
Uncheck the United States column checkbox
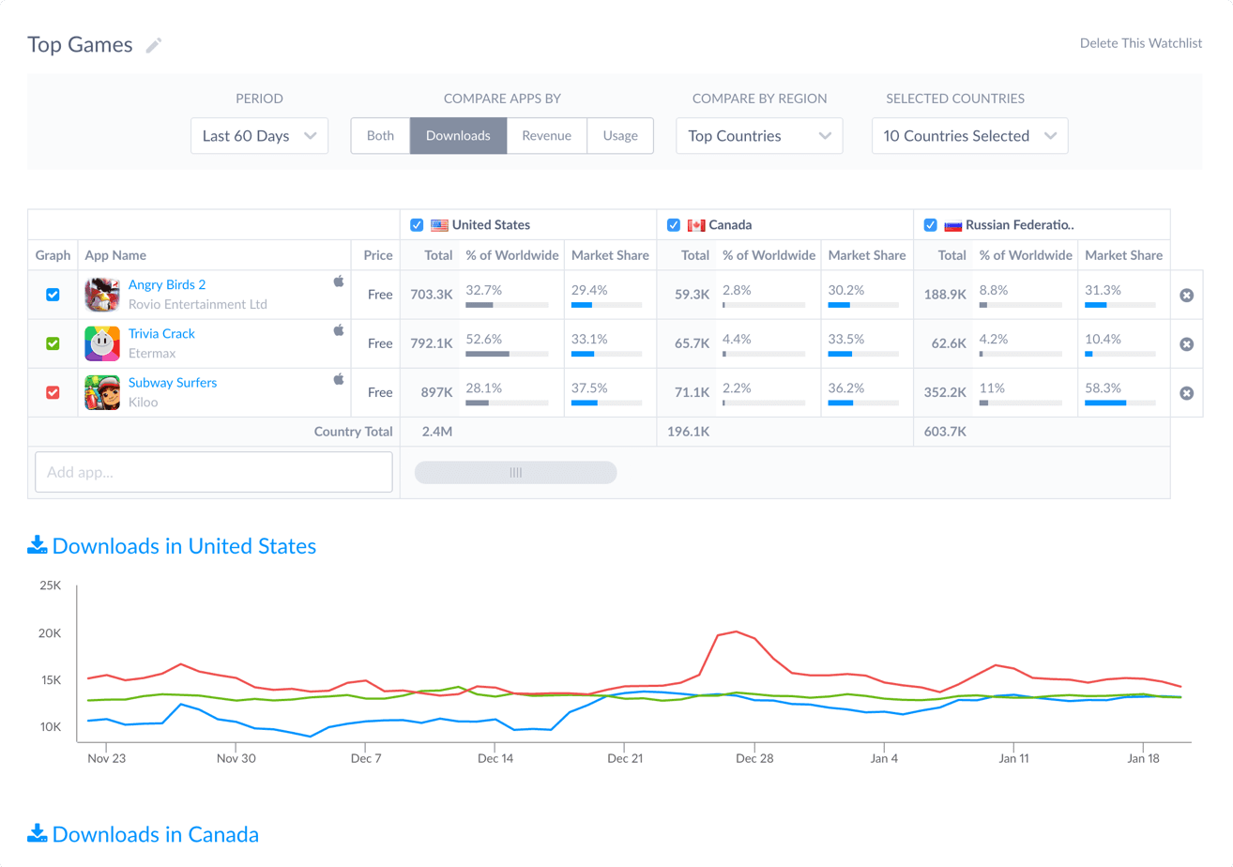pos(417,225)
